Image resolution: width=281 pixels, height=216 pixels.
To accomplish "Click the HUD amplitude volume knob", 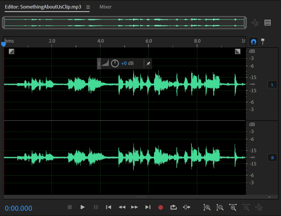I will point(115,63).
